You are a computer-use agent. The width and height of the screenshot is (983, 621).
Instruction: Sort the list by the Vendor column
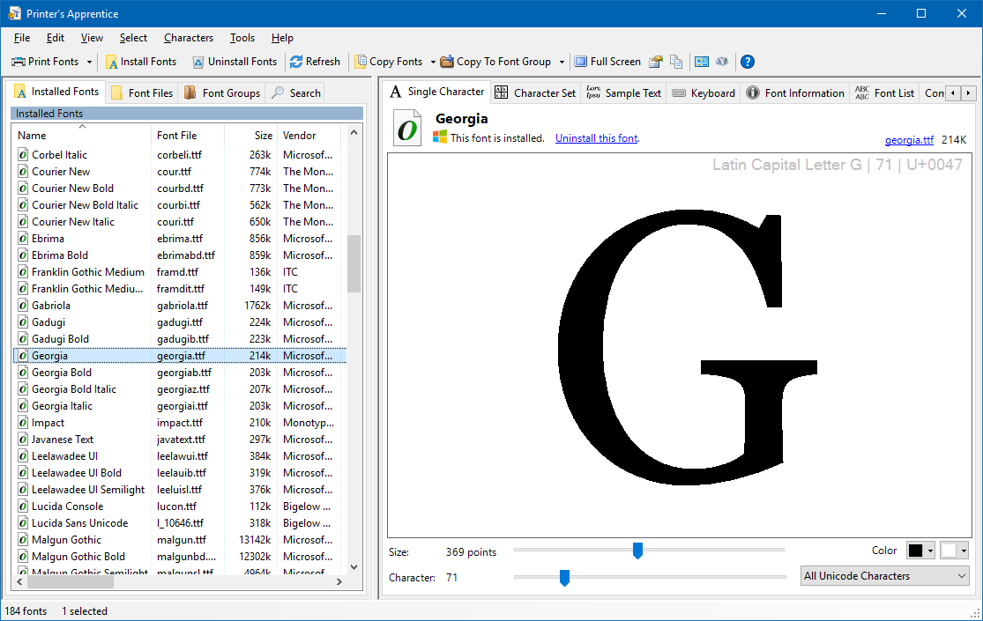pos(309,135)
